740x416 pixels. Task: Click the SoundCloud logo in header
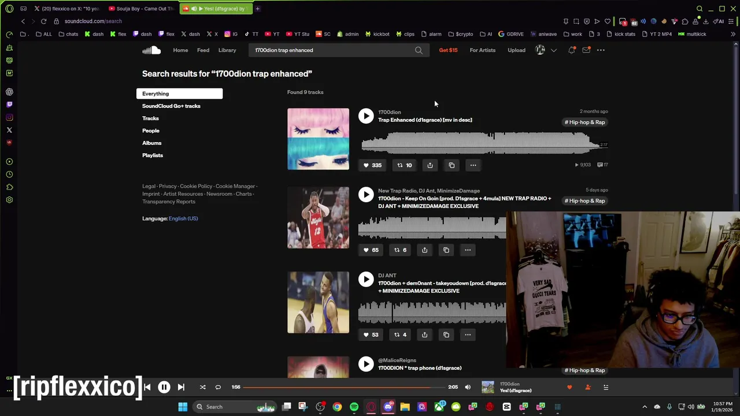tap(151, 50)
